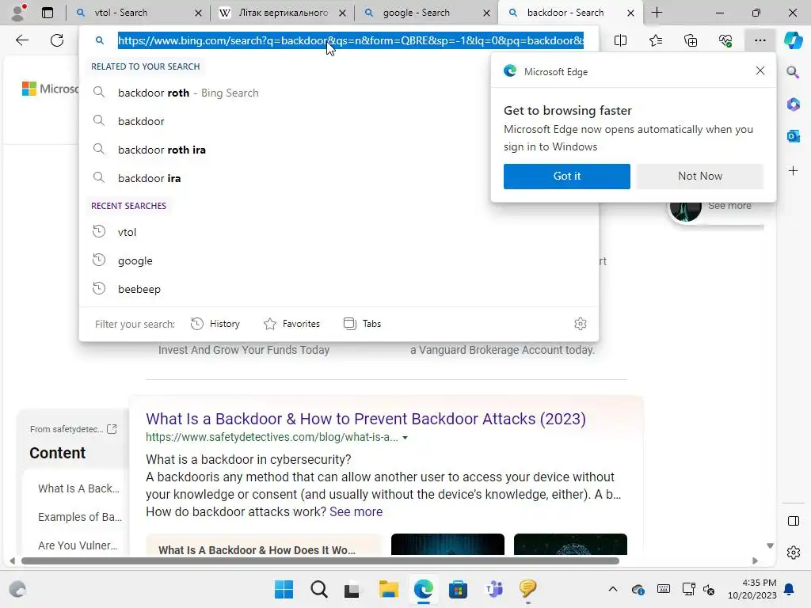Viewport: 811px width, 608px height.
Task: Select recent search vtol
Action: 339,232
